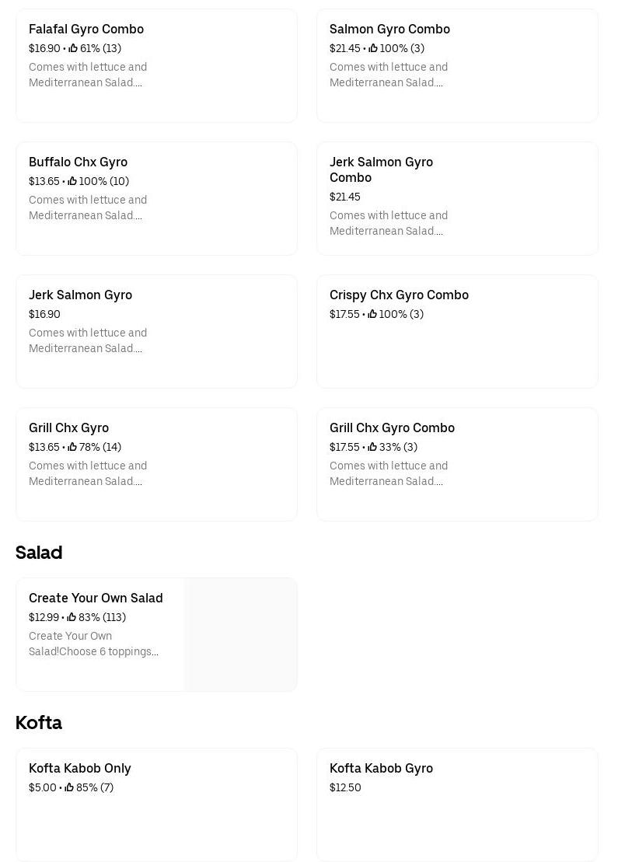Viewport: 625px width, 862px height.
Task: Click thumbs-up icon on Kofta Kabob Only
Action: pos(69,787)
